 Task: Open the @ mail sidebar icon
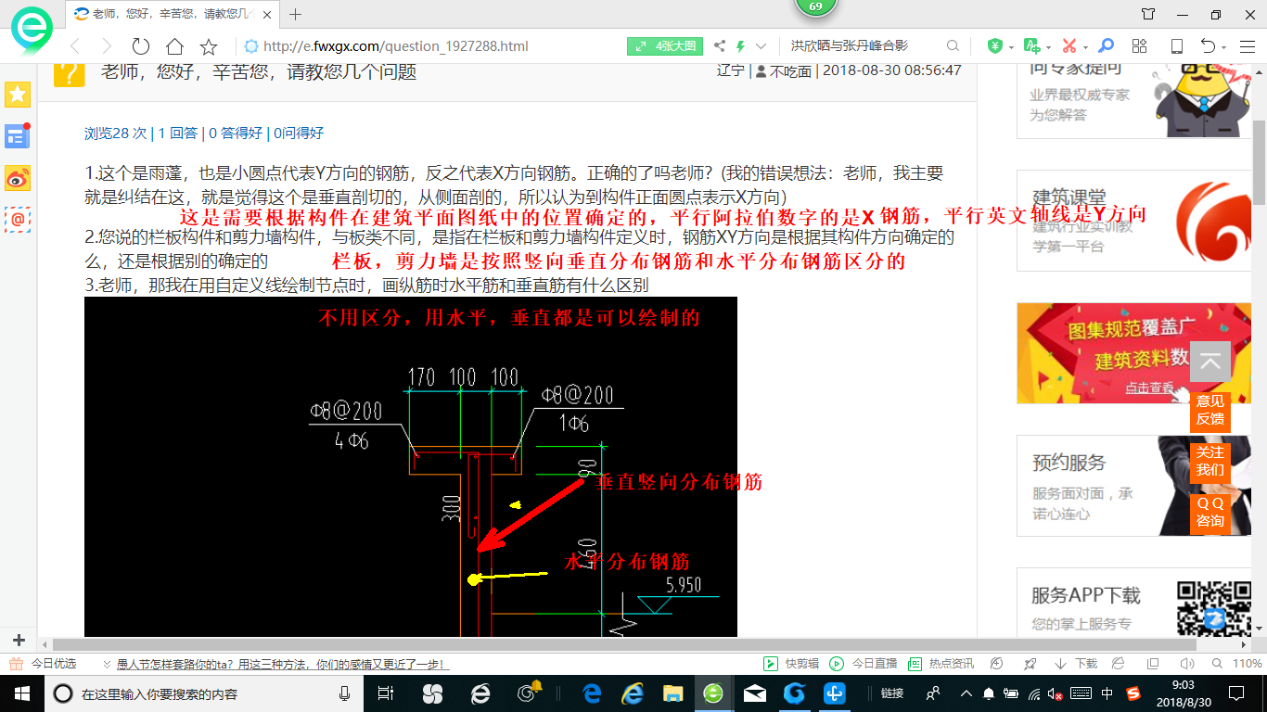coord(18,219)
